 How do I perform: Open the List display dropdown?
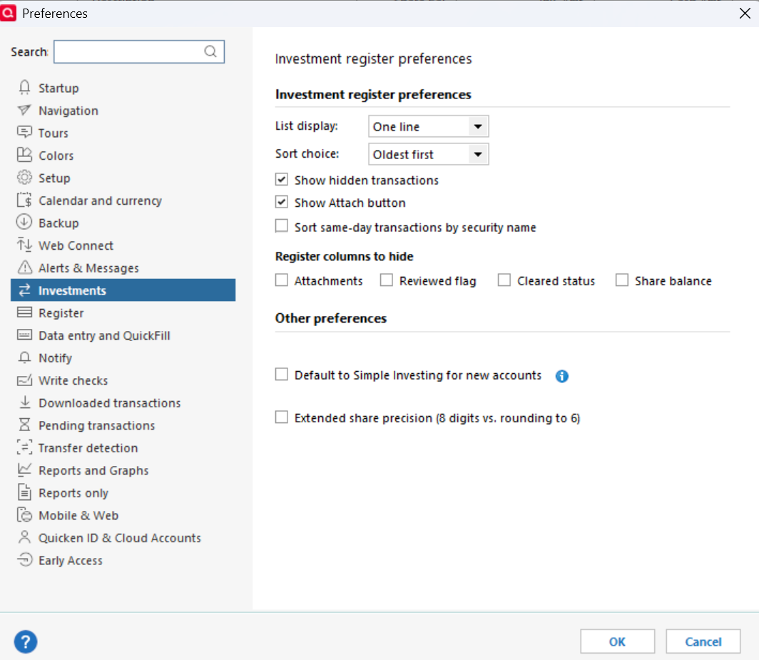(x=429, y=126)
